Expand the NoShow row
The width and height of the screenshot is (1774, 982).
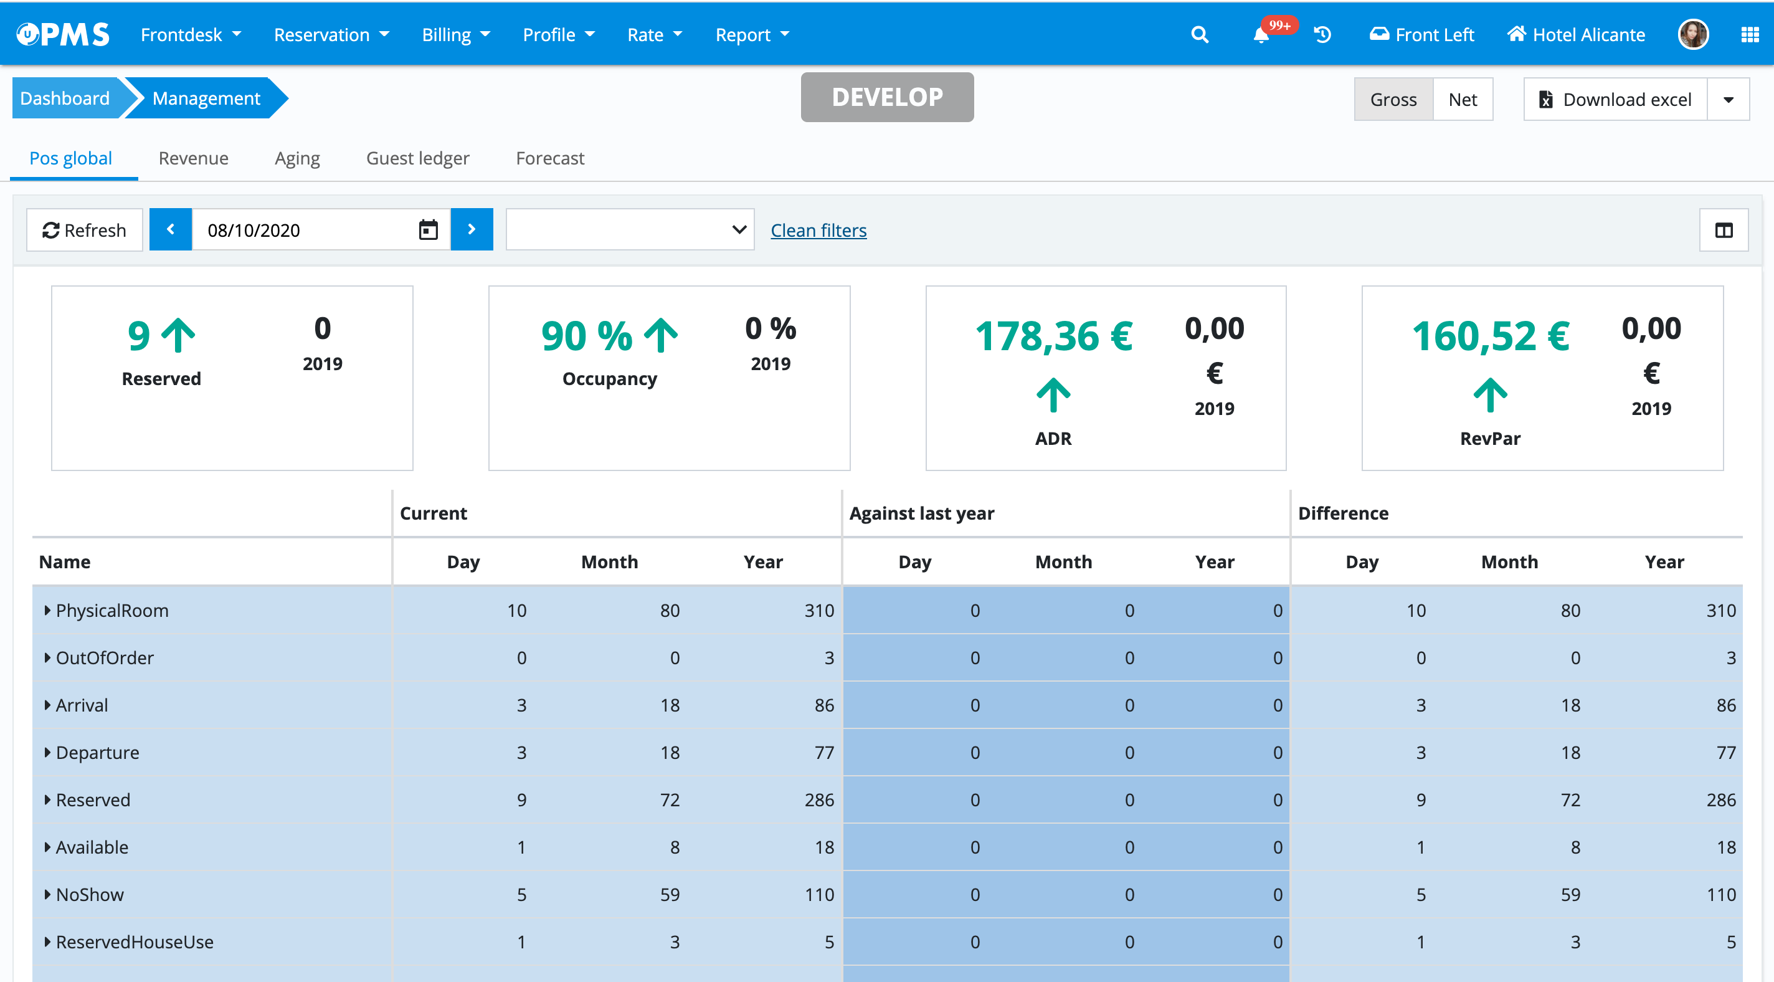47,894
